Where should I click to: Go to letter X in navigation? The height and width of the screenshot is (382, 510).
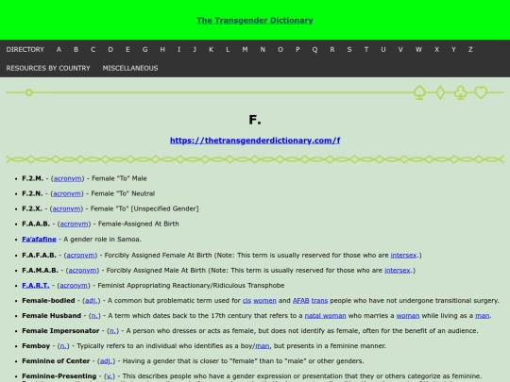(437, 49)
